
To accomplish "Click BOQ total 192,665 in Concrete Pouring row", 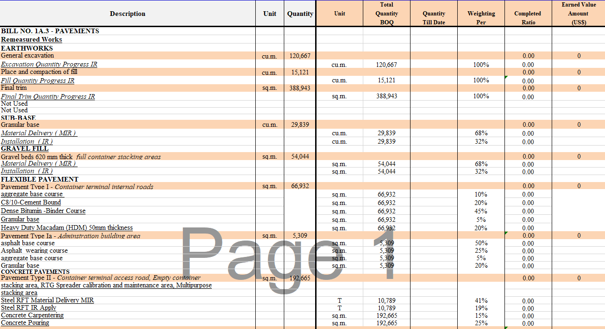I will coord(387,323).
